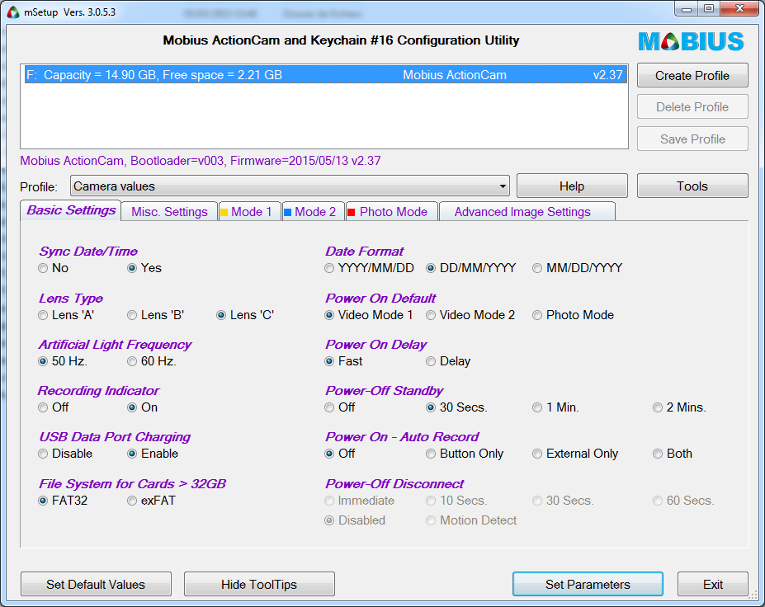Close the mSetup window
Image resolution: width=765 pixels, height=607 pixels.
click(739, 9)
